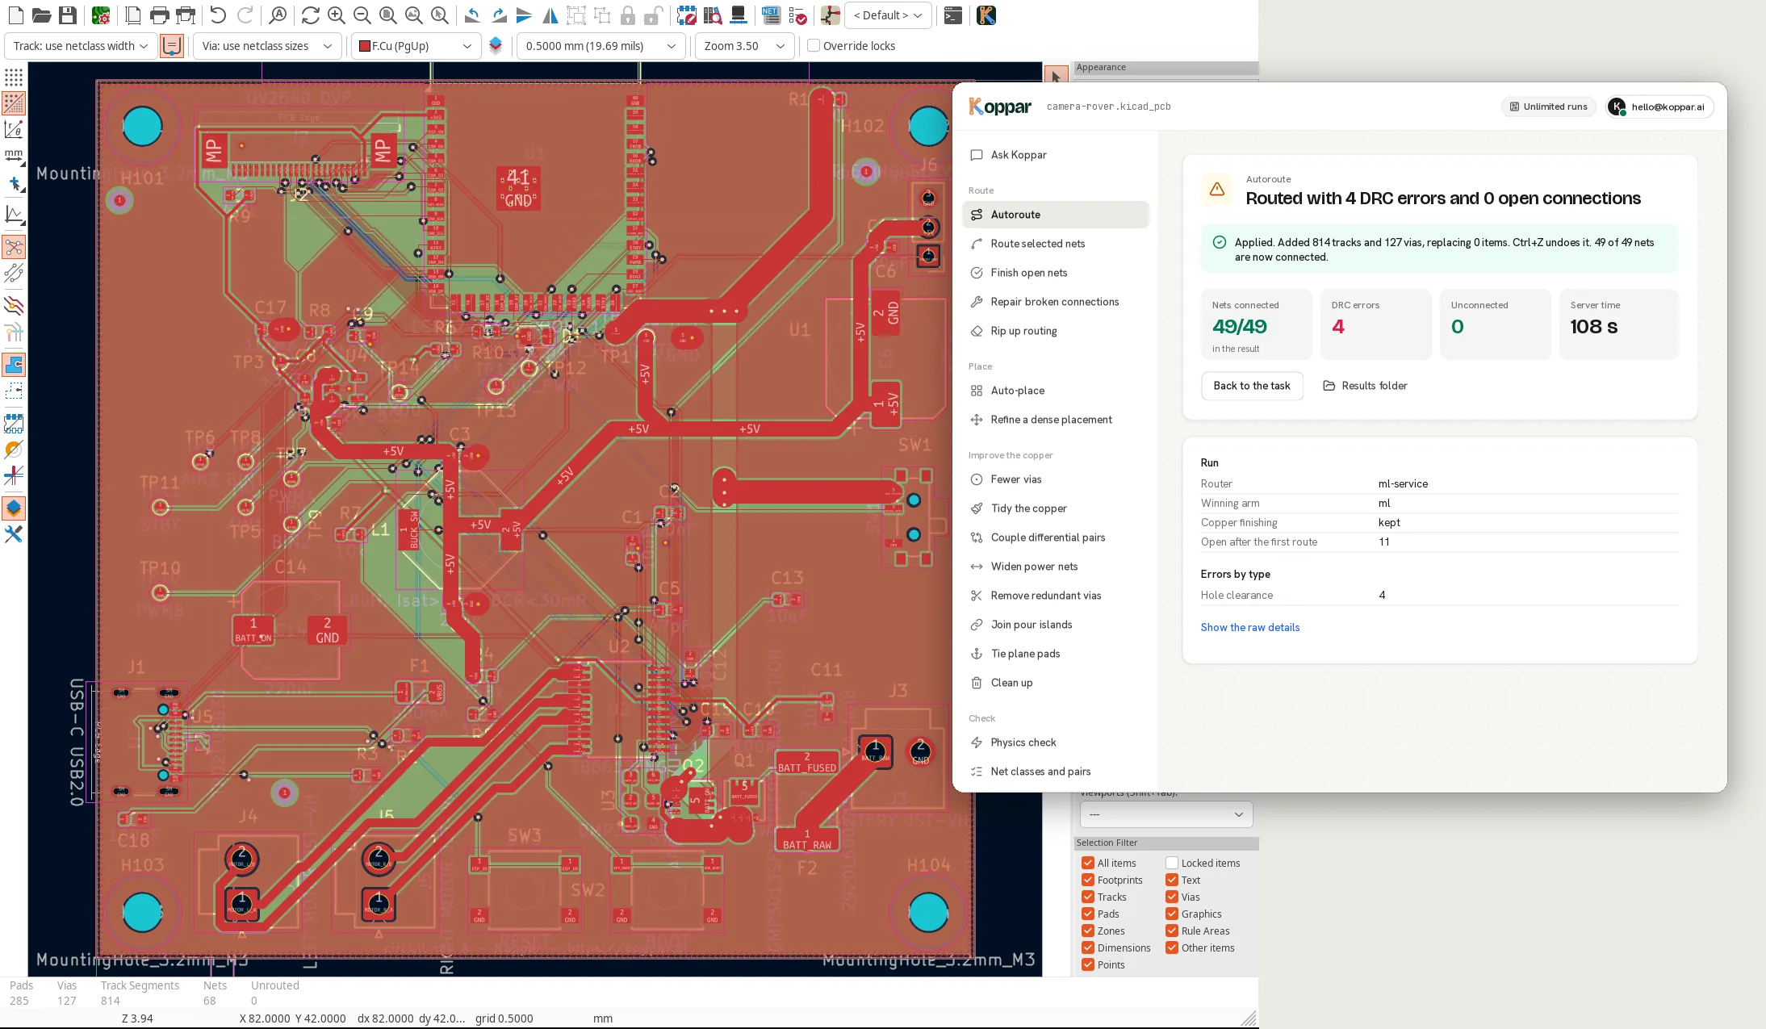This screenshot has height=1029, width=1766.
Task: Run the Design Rules Checker icon
Action: (797, 15)
